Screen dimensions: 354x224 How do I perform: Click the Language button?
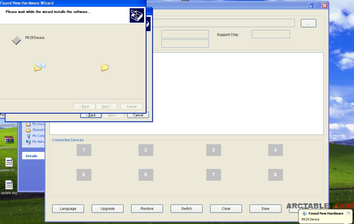[x=68, y=209]
